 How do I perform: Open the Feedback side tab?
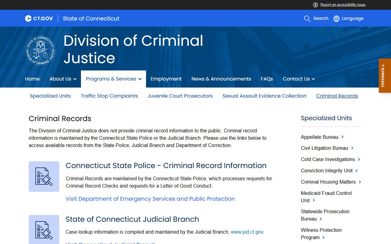pos(385,76)
